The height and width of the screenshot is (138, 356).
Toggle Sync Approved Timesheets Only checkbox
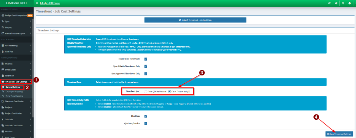click(146, 73)
